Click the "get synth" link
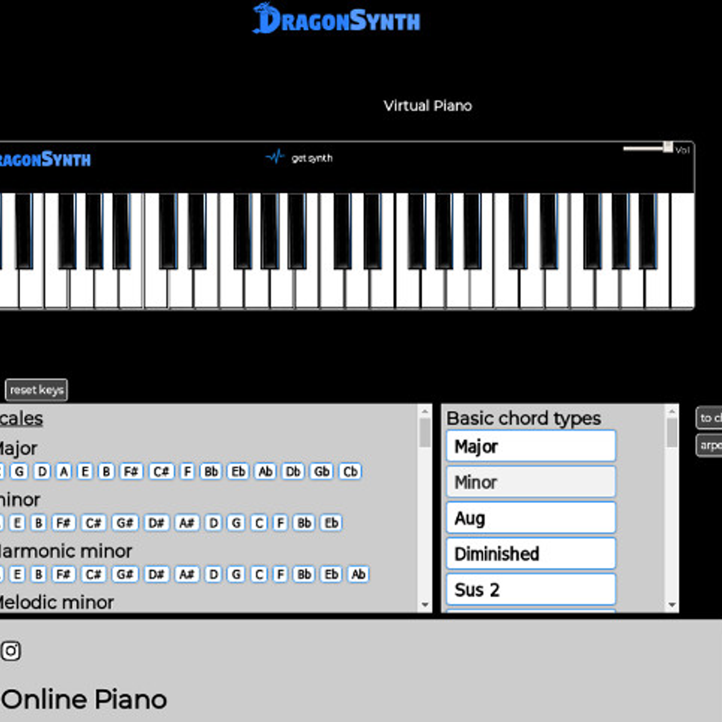 pos(312,158)
